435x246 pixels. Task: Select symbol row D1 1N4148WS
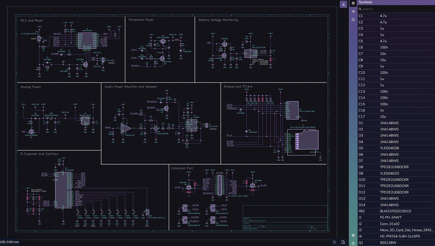(397, 123)
